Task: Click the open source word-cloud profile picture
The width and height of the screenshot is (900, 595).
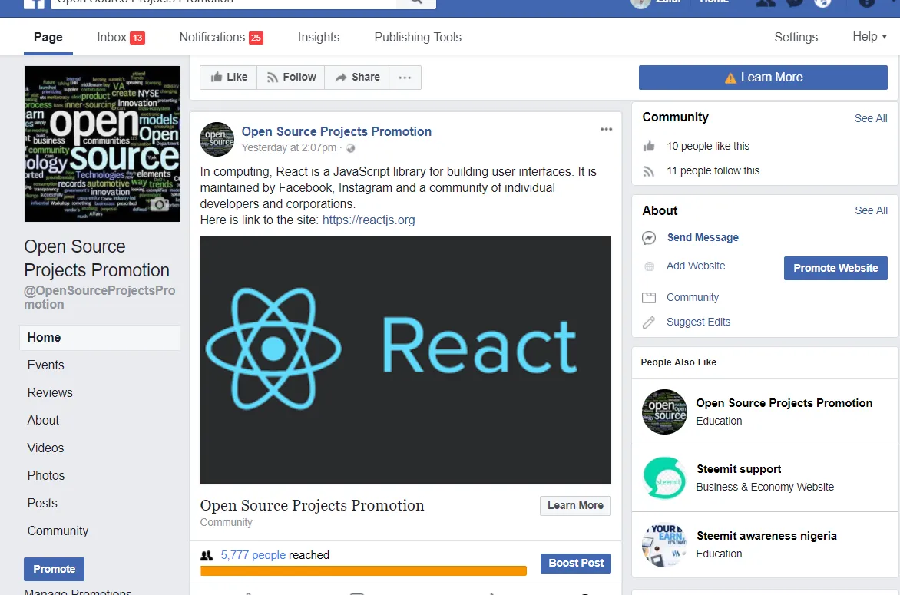Action: (102, 144)
